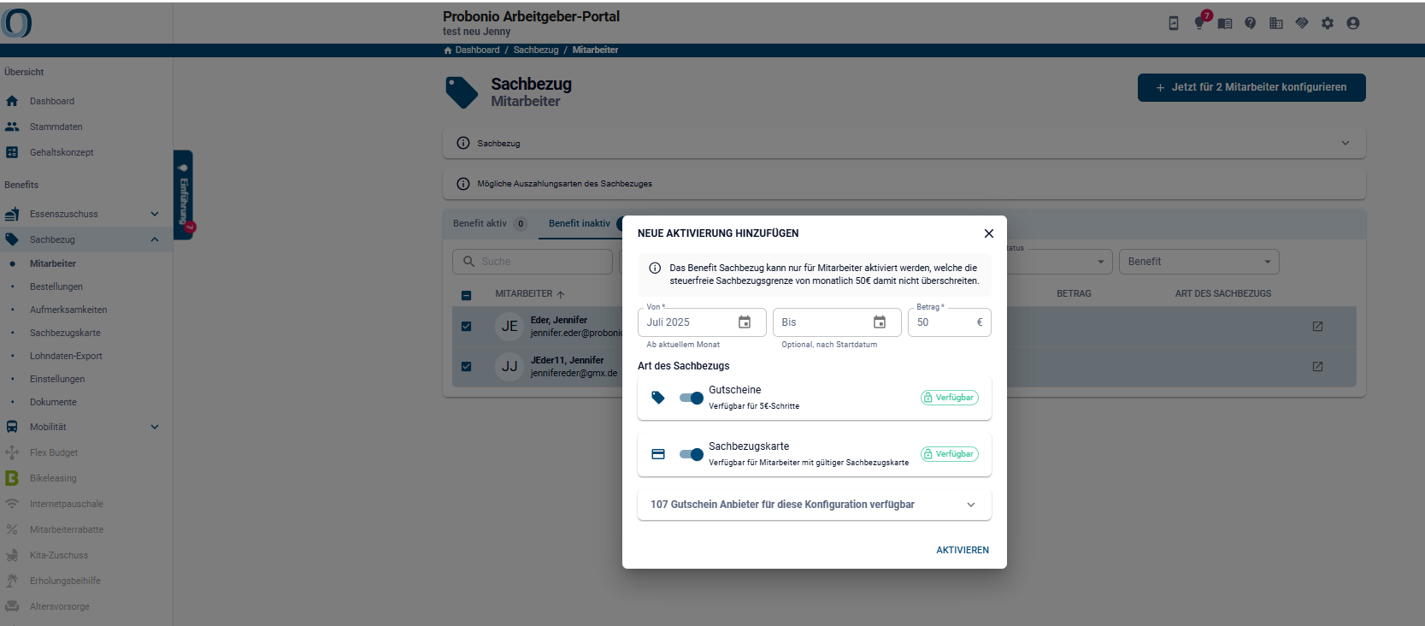1425x626 pixels.
Task: Click the Von date field showing Juli 2025
Action: click(x=702, y=322)
